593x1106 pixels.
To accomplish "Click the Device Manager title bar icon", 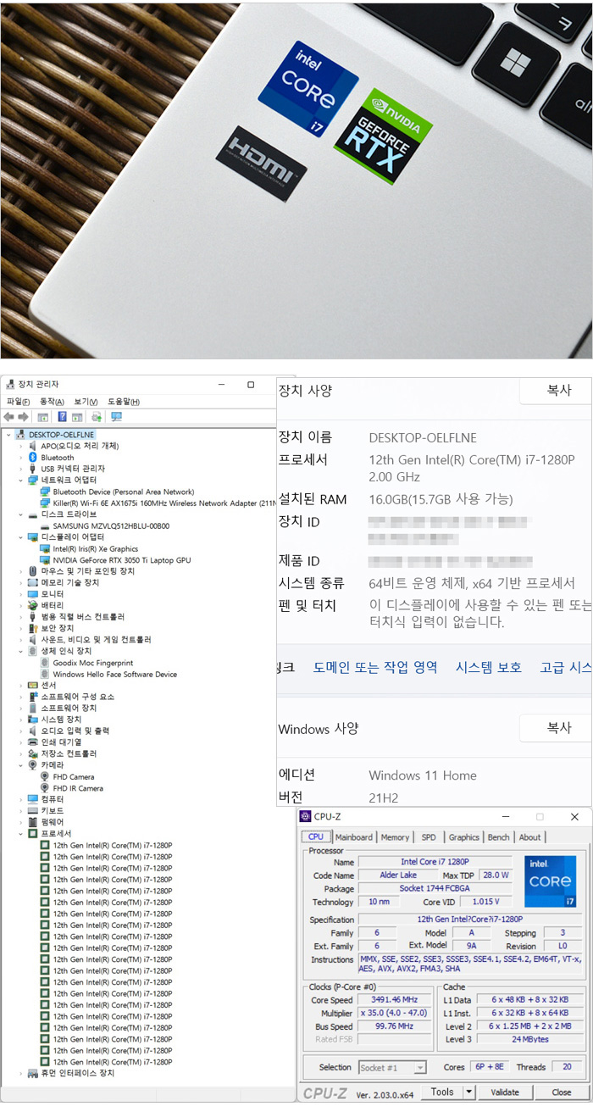I will click(10, 384).
